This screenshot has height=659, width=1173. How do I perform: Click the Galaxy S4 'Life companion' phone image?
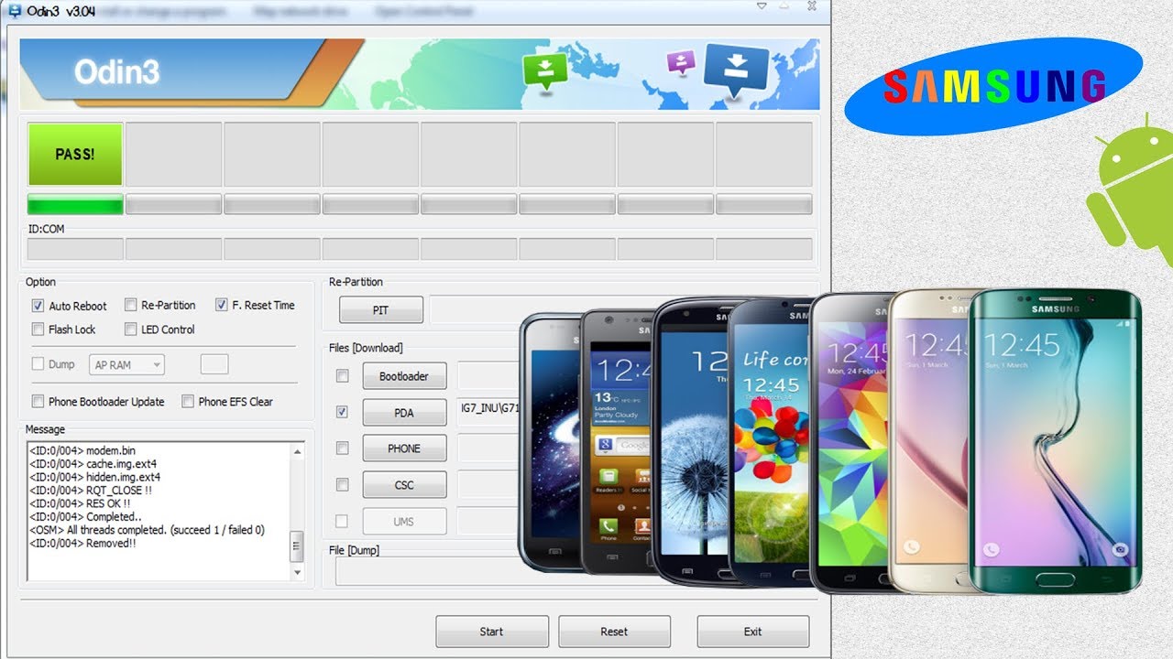[x=769, y=442]
